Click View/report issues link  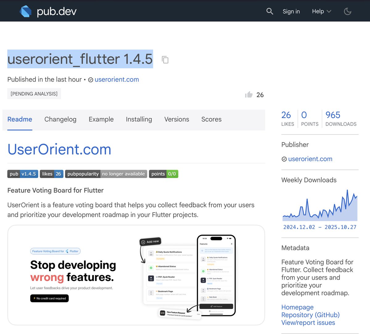point(308,323)
